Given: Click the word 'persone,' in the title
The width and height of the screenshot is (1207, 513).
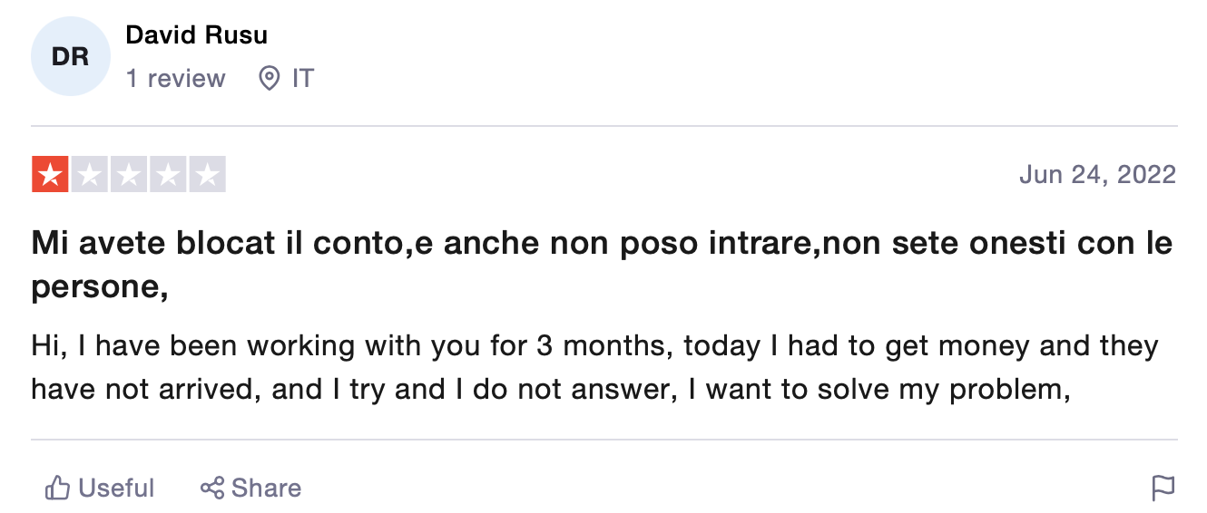Looking at the screenshot, I should tap(100, 287).
